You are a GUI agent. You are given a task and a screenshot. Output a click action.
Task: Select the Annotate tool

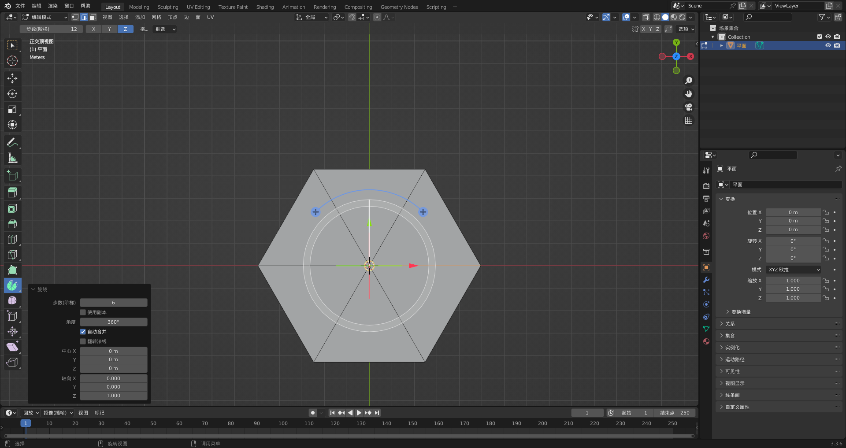[x=12, y=142]
